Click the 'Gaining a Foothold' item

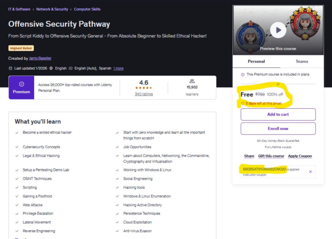click(x=37, y=196)
